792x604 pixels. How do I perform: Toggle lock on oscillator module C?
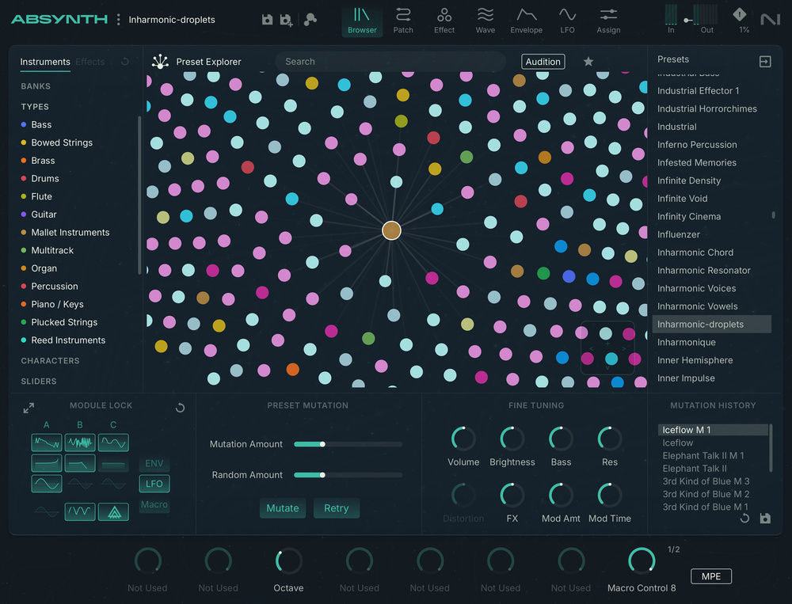pos(113,443)
